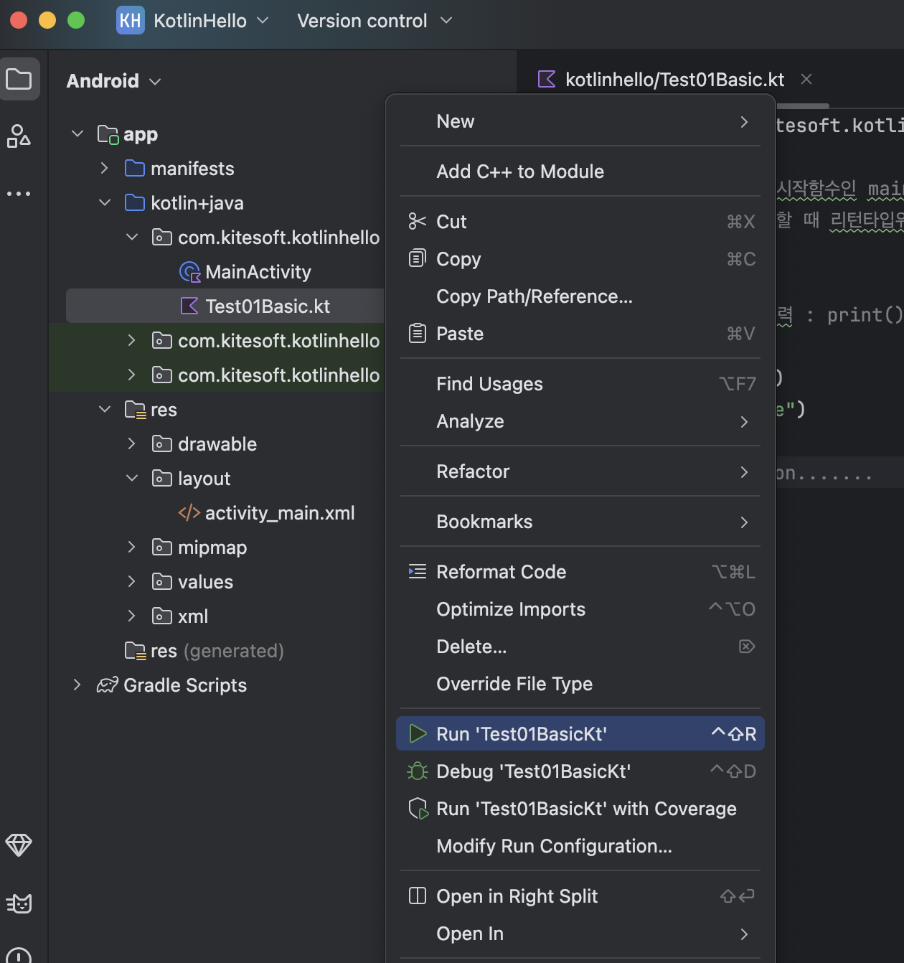The image size is (904, 963).
Task: Click the Open in Right Split icon
Action: (x=418, y=896)
